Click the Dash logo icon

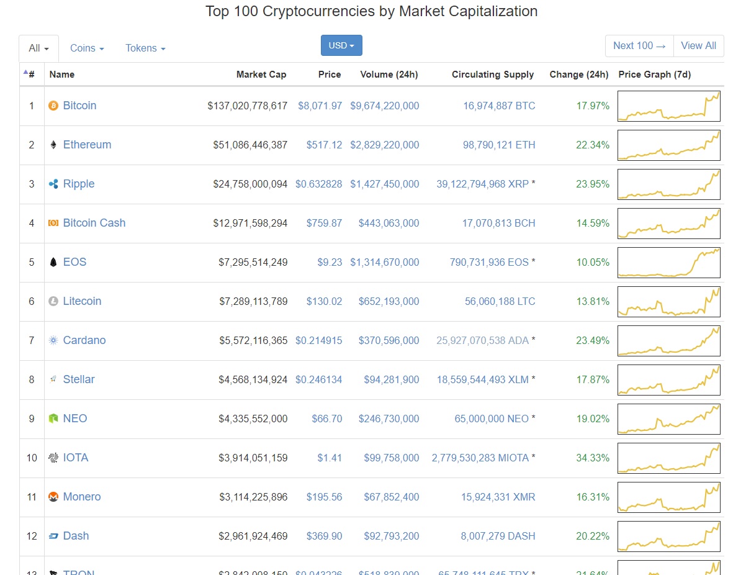(53, 536)
